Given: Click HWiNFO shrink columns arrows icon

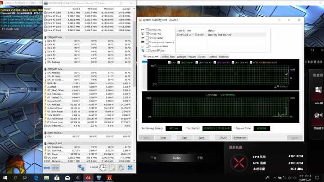Looking at the screenshot, I should point(55,168).
